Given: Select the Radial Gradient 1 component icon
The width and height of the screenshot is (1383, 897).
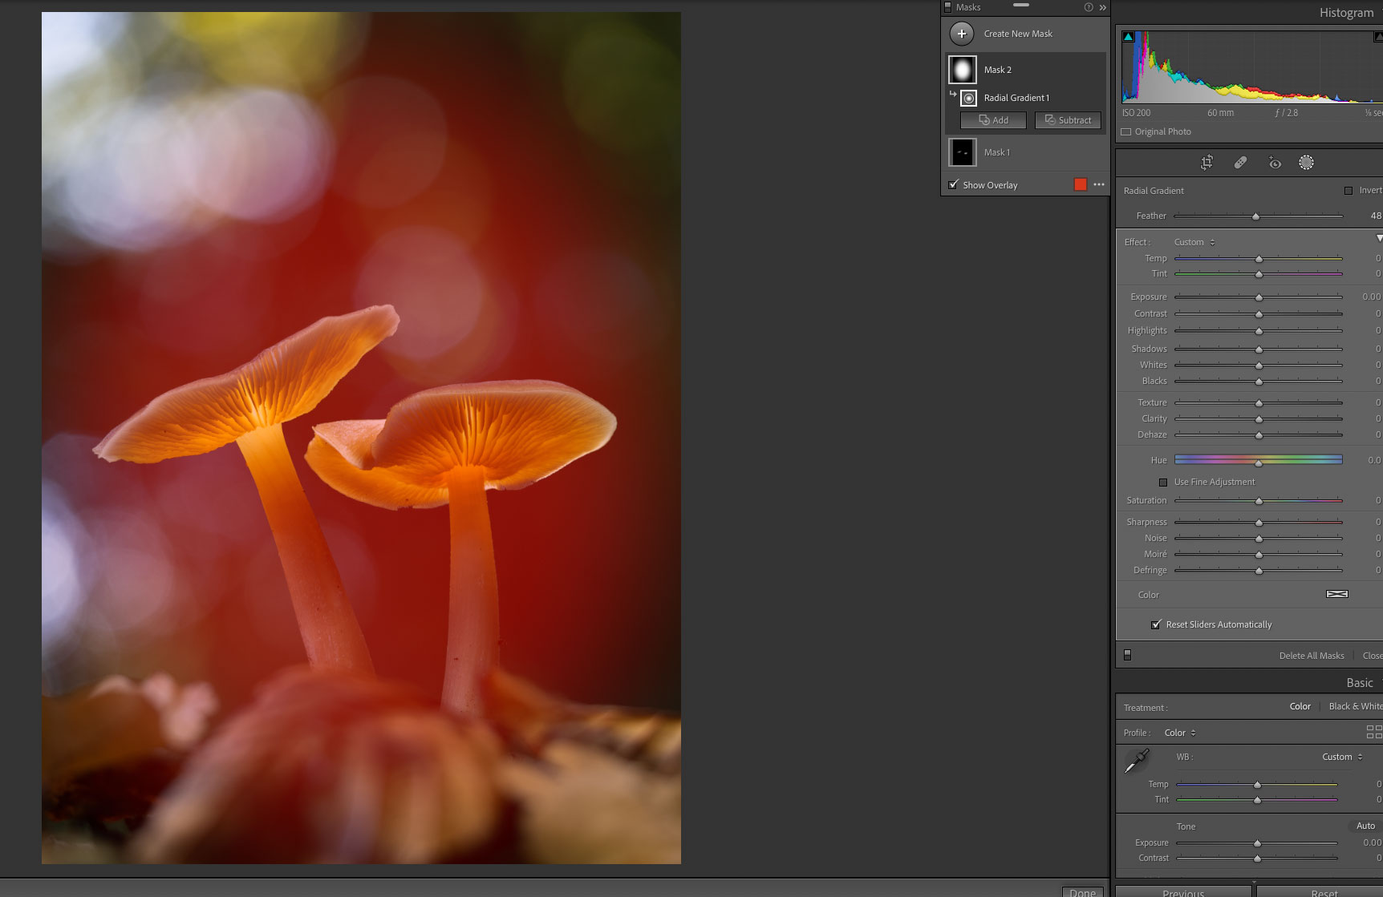Looking at the screenshot, I should pyautogui.click(x=967, y=98).
